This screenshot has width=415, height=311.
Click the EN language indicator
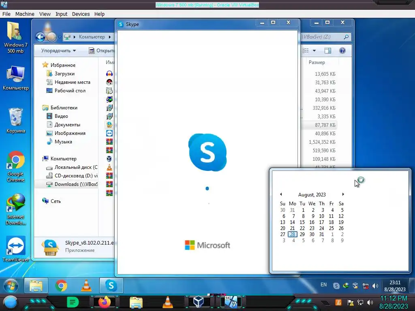click(323, 285)
